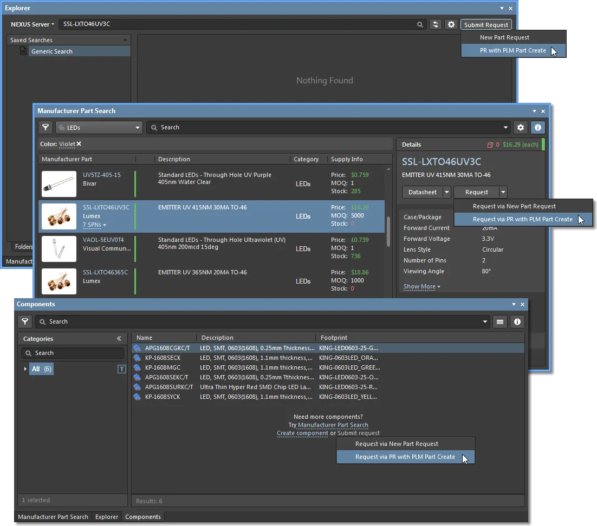597x526 pixels.
Task: Click the Manufacturer Part Search input field
Action: (329, 127)
